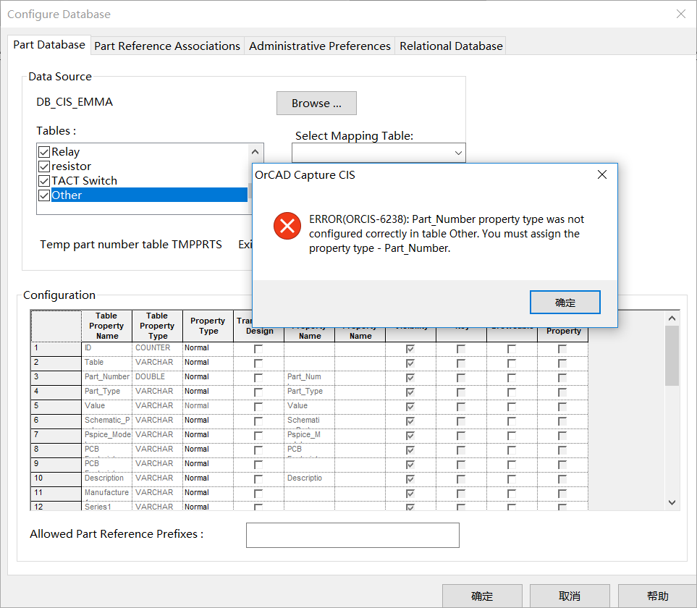Click the Pspice_Mode property name cell
697x608 pixels.
pyautogui.click(x=106, y=435)
